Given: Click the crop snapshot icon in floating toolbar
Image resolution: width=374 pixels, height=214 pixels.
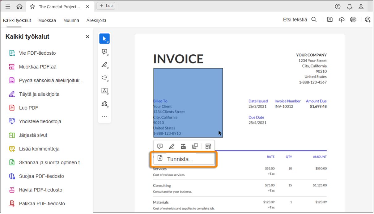Looking at the screenshot, I should (195, 146).
